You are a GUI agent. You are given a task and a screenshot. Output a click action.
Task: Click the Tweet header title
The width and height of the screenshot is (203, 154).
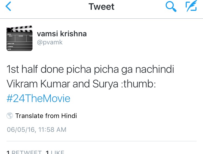pos(101,6)
